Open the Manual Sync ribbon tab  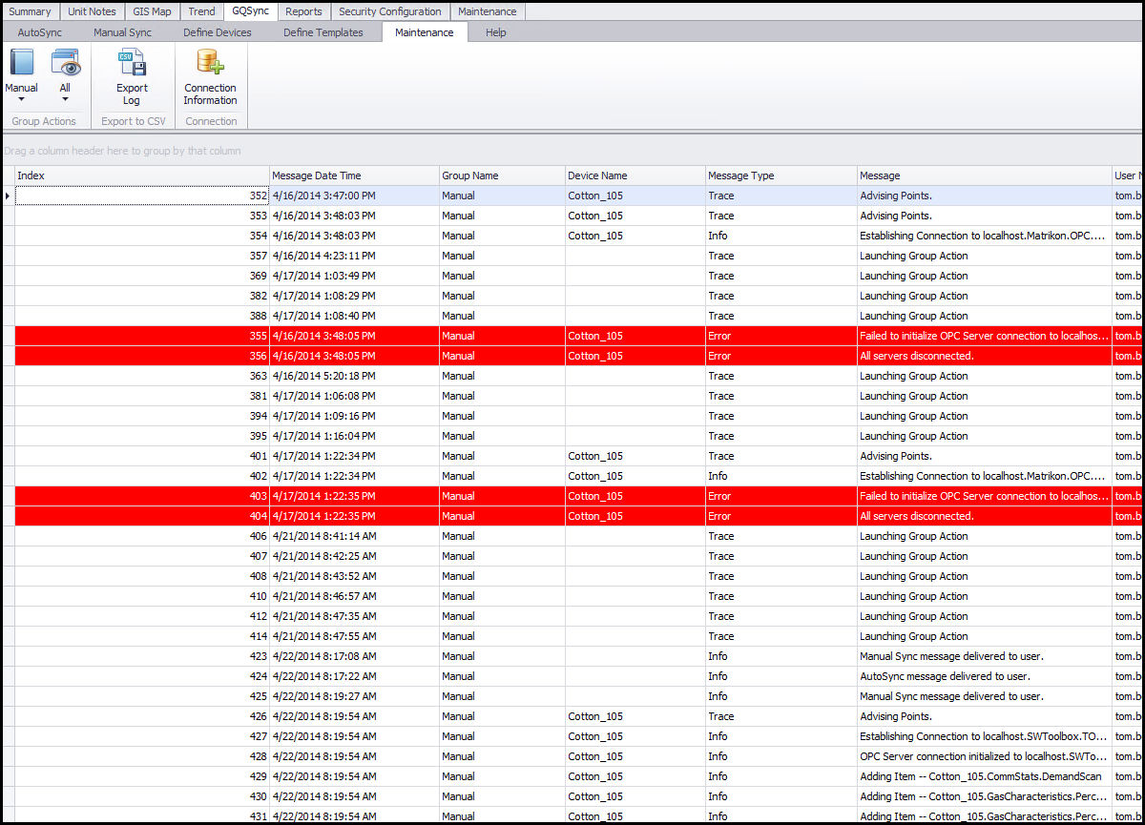[122, 32]
